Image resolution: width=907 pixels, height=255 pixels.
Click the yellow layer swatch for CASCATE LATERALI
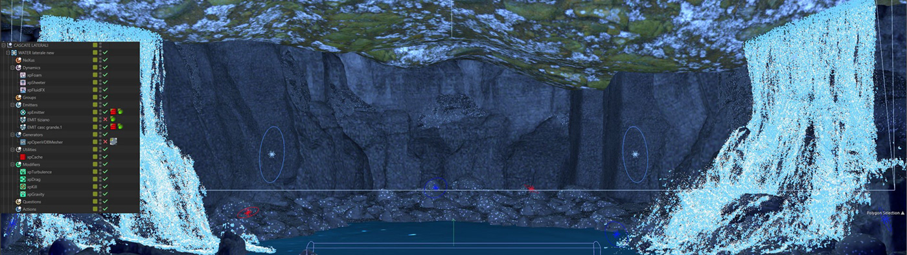(95, 45)
